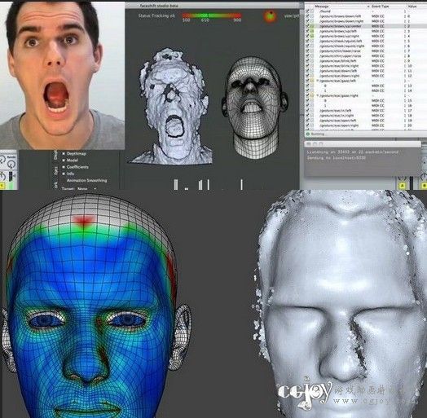Click the value stepper on /gesture/brows/down/right row

405,21
